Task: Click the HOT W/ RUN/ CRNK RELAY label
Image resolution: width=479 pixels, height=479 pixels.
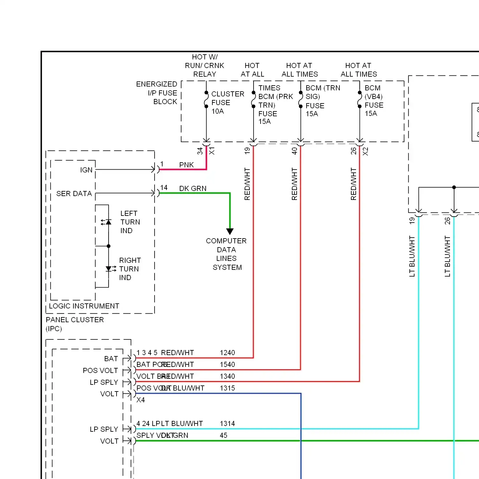Action: coord(205,65)
